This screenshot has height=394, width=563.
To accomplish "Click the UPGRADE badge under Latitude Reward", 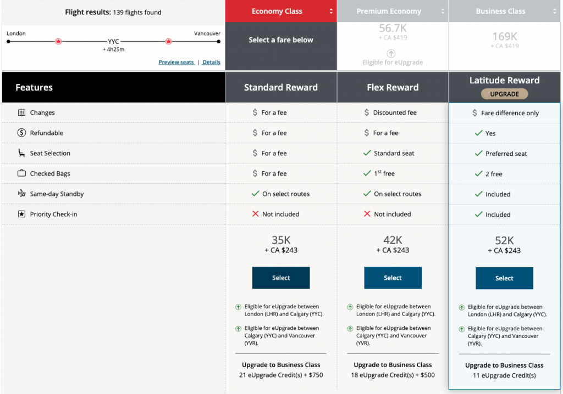I will click(x=504, y=93).
